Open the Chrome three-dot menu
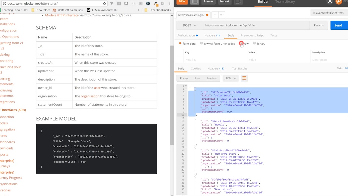Screen dimensions: 348x196 169,4
